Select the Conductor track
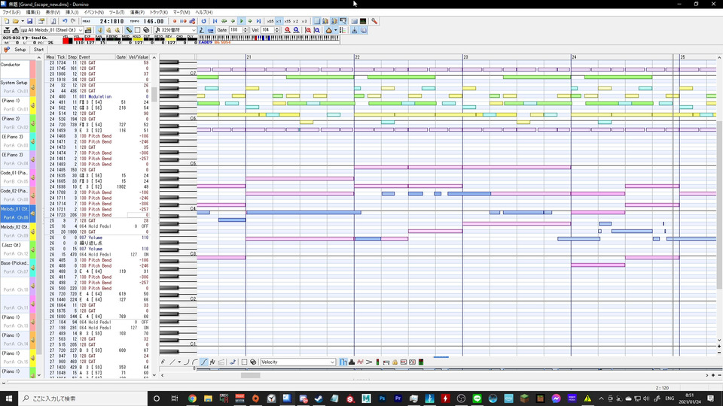 pyautogui.click(x=15, y=69)
